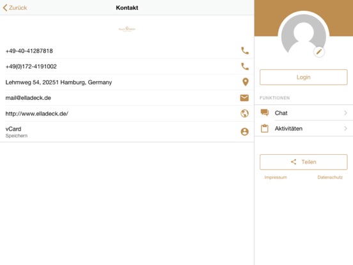
Task: Expand Chat with its right chevron
Action: (345, 113)
